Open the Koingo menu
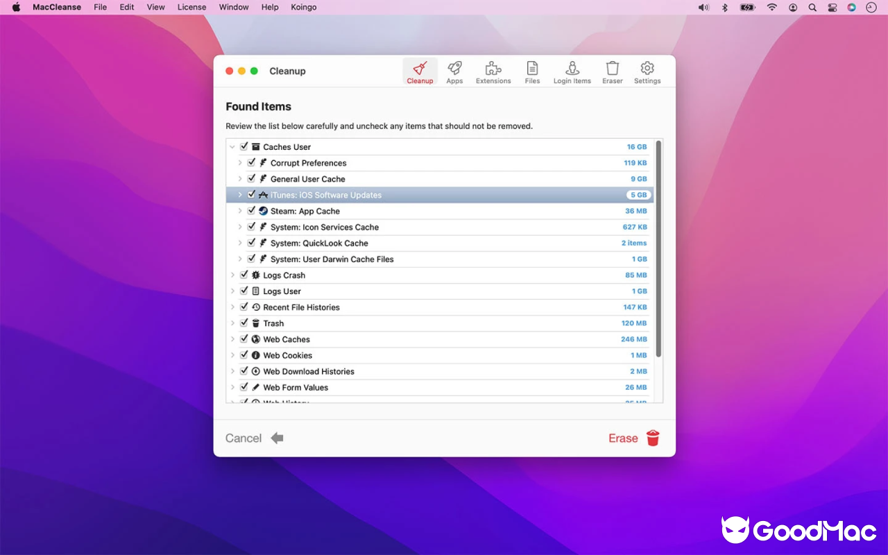The image size is (888, 555). [303, 7]
